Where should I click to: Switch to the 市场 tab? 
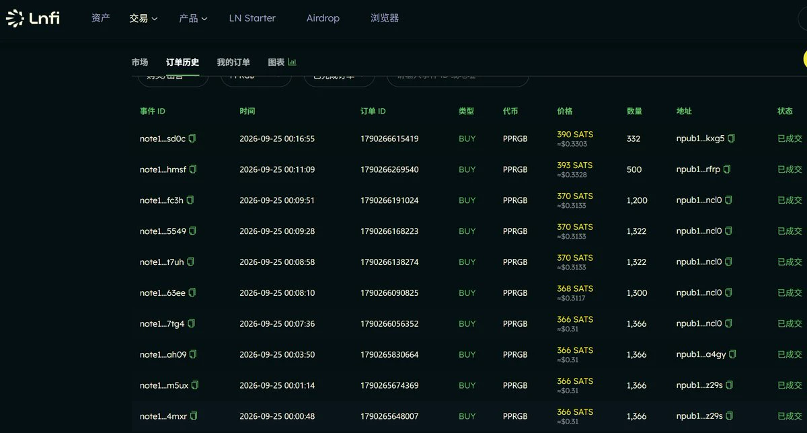pos(140,62)
